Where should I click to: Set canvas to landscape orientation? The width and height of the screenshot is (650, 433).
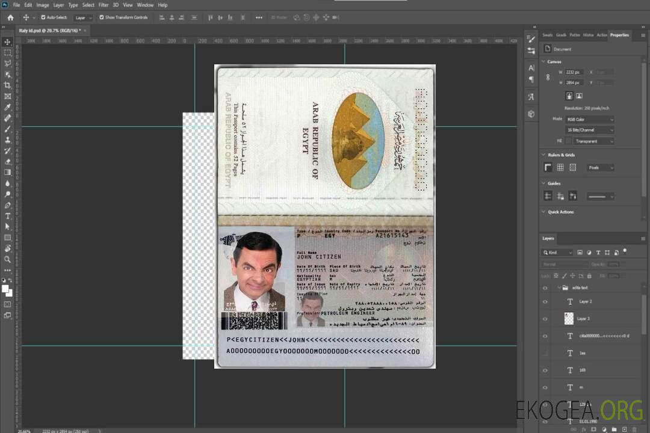point(579,96)
